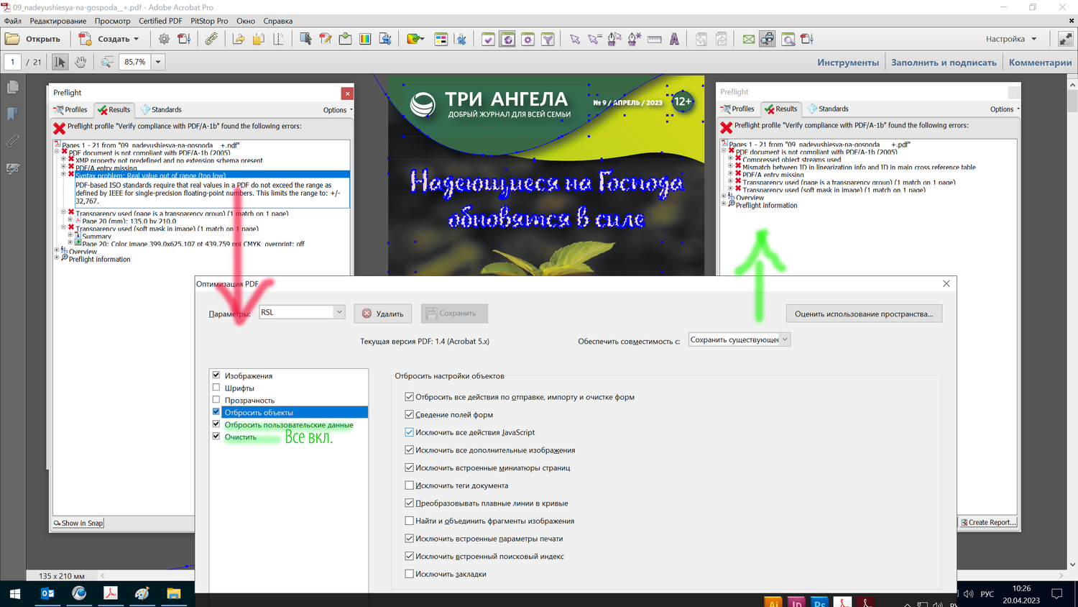Viewport: 1078px width, 607px height.
Task: Click the Удалить button
Action: pos(383,314)
